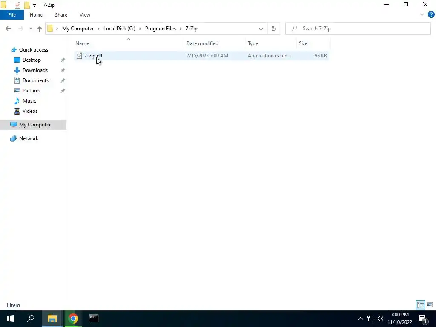Image resolution: width=436 pixels, height=327 pixels.
Task: Open Google Chrome from taskbar
Action: coord(73,318)
